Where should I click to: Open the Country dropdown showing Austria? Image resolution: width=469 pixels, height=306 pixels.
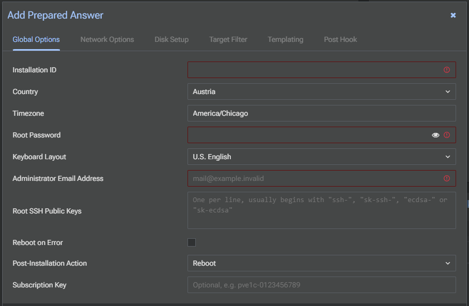[322, 91]
